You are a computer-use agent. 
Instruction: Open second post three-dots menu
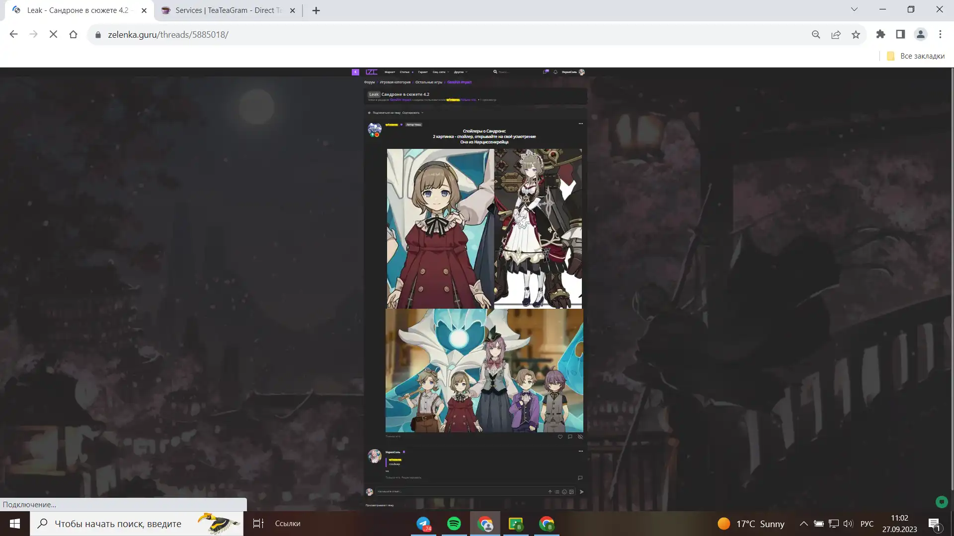click(x=580, y=451)
